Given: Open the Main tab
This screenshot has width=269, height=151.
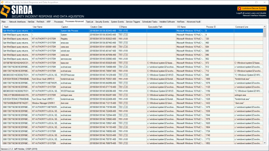Looking at the screenshot, I should 4,22.
